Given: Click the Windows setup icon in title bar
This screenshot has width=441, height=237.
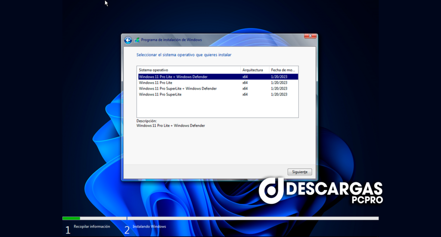Looking at the screenshot, I should pyautogui.click(x=137, y=40).
